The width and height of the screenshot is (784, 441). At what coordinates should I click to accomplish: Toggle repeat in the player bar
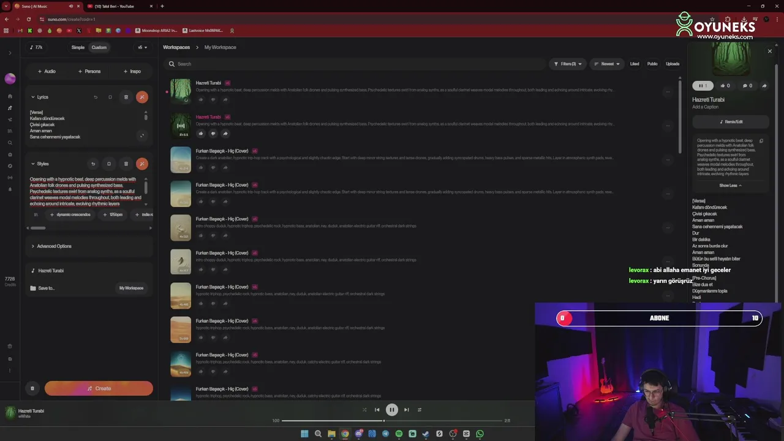420,410
